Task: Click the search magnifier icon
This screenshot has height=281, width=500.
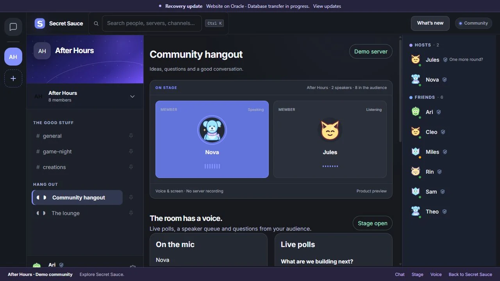Action: click(x=96, y=23)
